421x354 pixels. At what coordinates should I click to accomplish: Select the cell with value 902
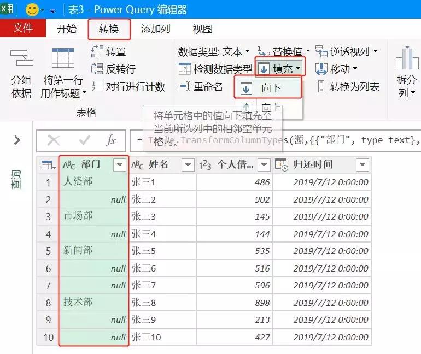click(235, 199)
